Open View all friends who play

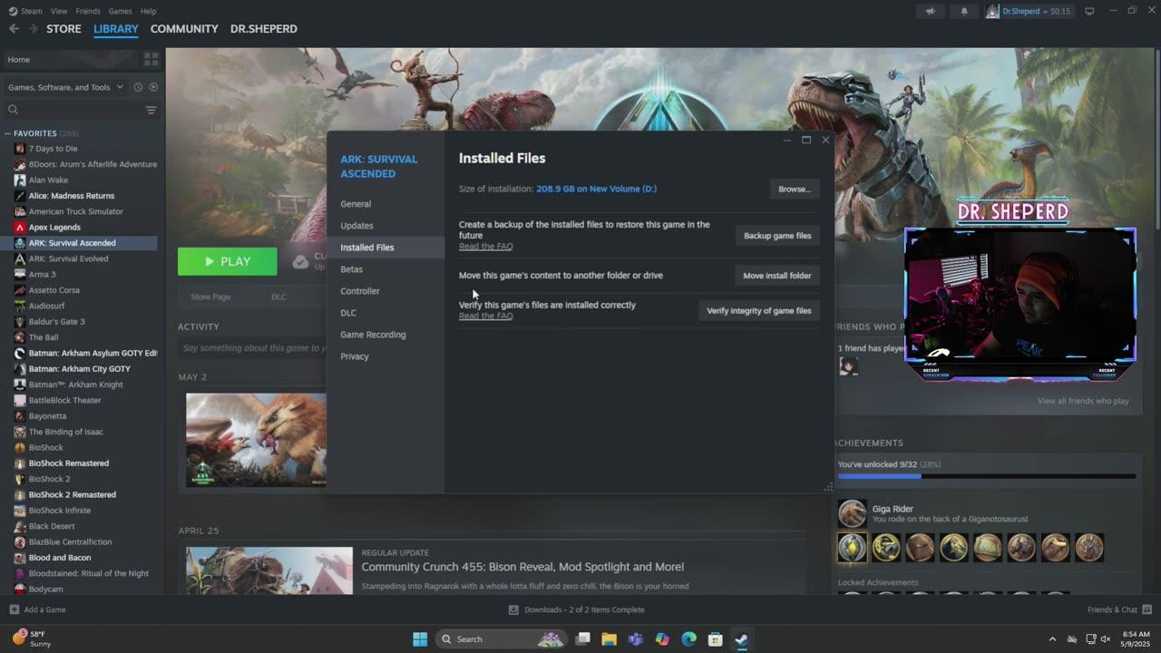coord(1083,401)
